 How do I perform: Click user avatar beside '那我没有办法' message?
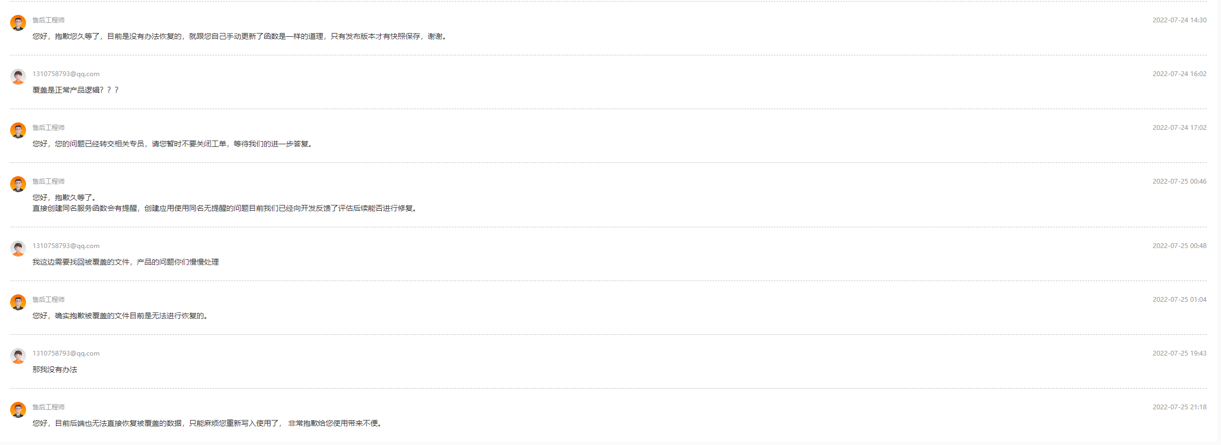(x=18, y=356)
